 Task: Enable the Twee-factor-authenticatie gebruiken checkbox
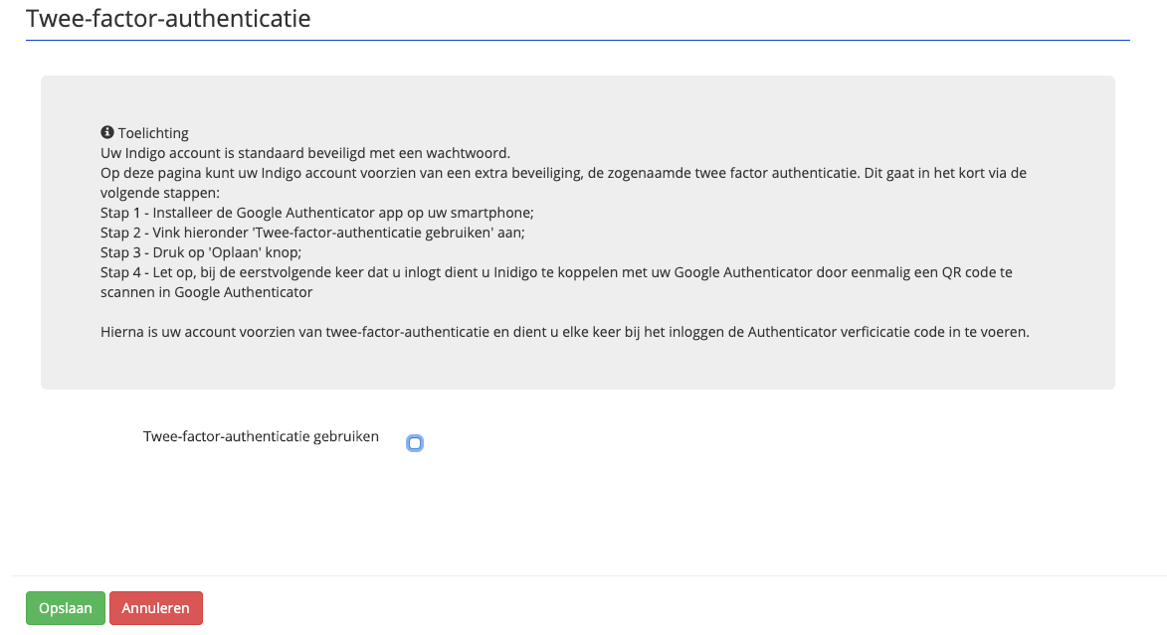[x=415, y=443]
